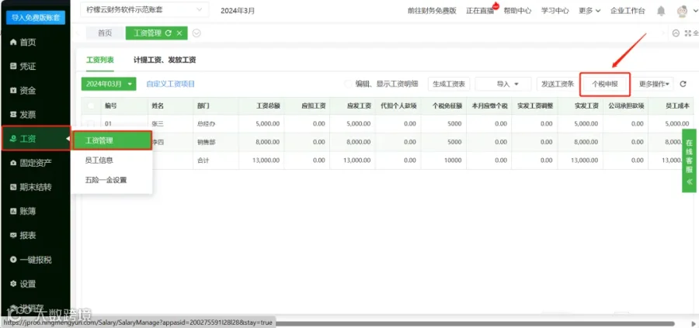Screen dimensions: 699x328
Task: Expand the 导入 dropdown
Action: tap(503, 84)
